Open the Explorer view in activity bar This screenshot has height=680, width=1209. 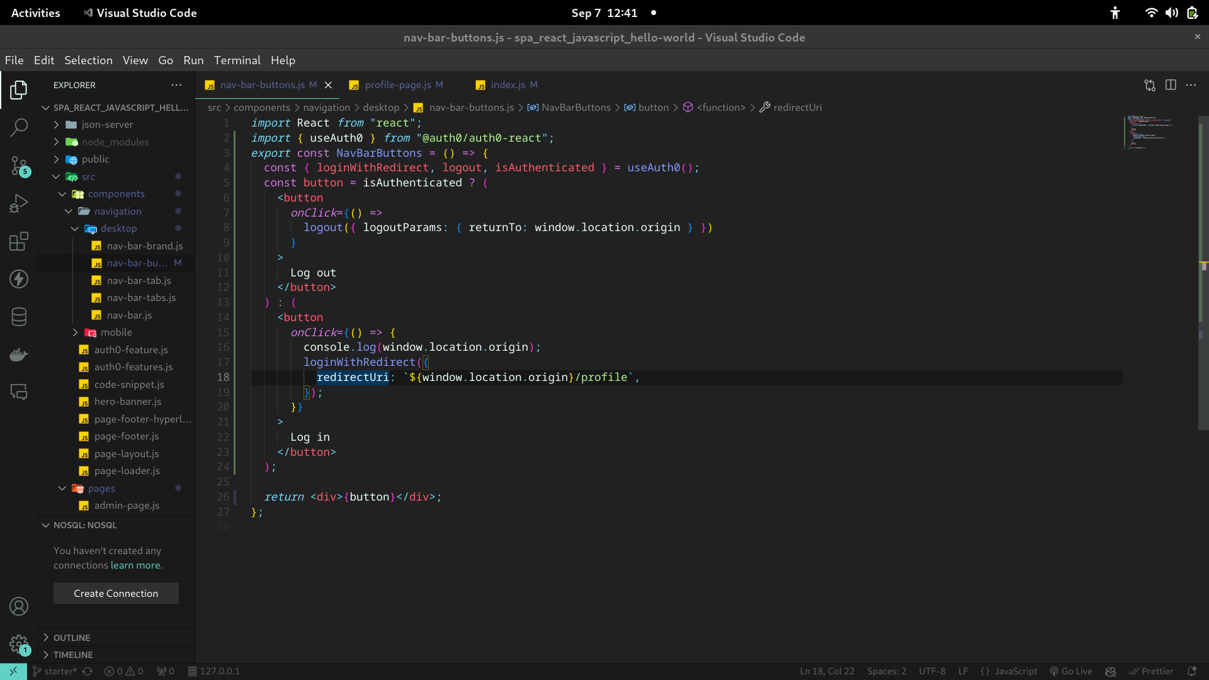(19, 90)
